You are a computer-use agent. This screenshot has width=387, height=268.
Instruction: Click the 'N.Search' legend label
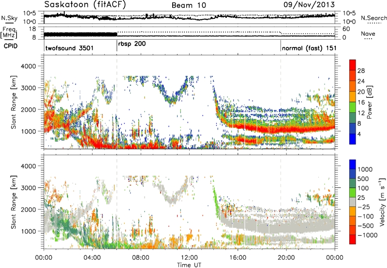pyautogui.click(x=373, y=18)
